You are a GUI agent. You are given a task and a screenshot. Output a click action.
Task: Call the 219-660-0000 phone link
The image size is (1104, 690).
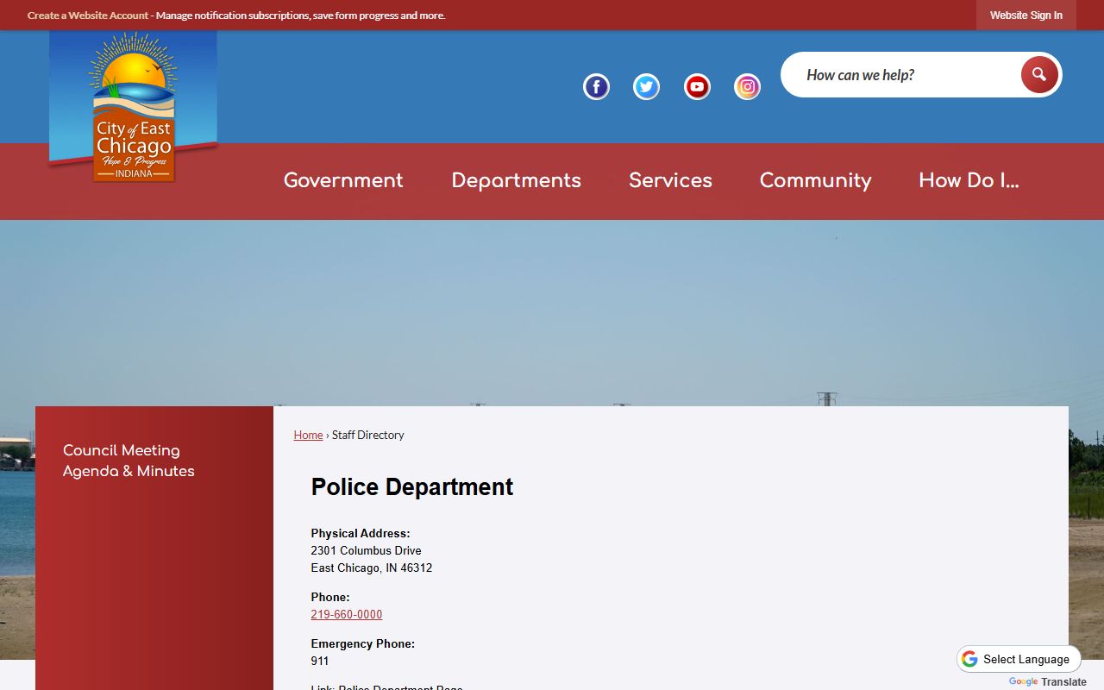pos(347,614)
